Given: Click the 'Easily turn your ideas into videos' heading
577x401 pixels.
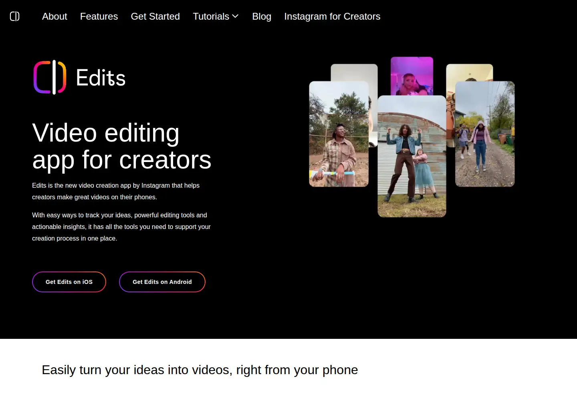Looking at the screenshot, I should (200, 370).
